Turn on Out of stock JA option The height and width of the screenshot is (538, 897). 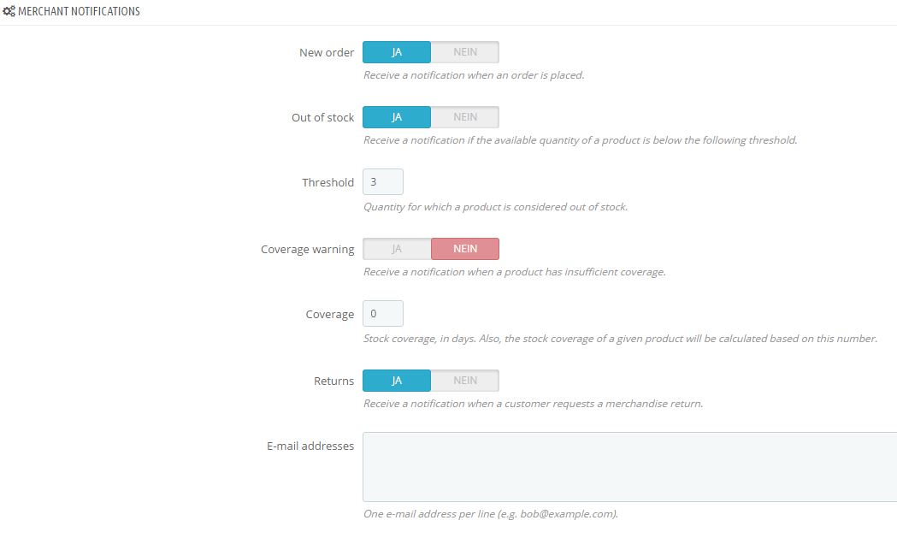click(397, 117)
